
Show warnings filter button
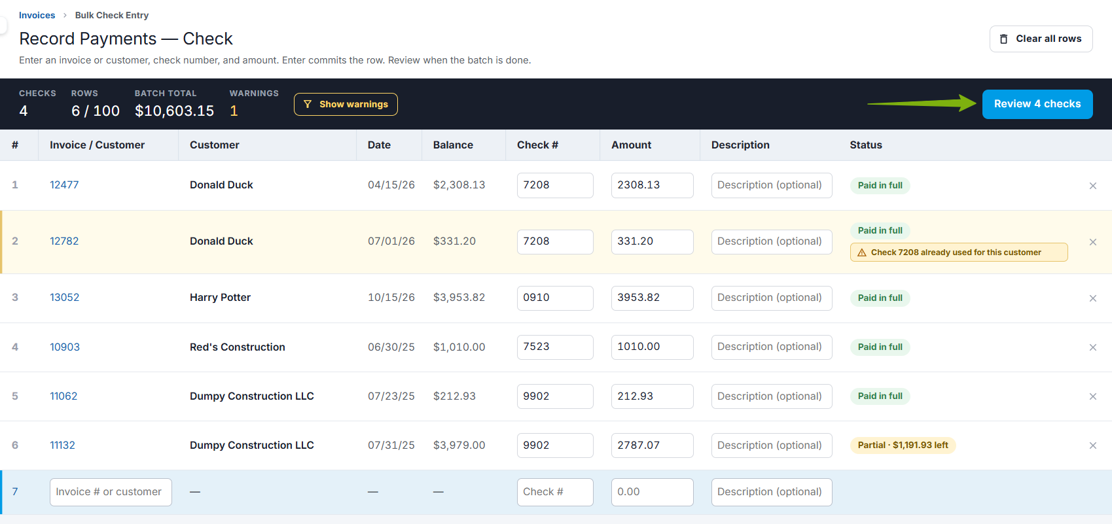[346, 104]
